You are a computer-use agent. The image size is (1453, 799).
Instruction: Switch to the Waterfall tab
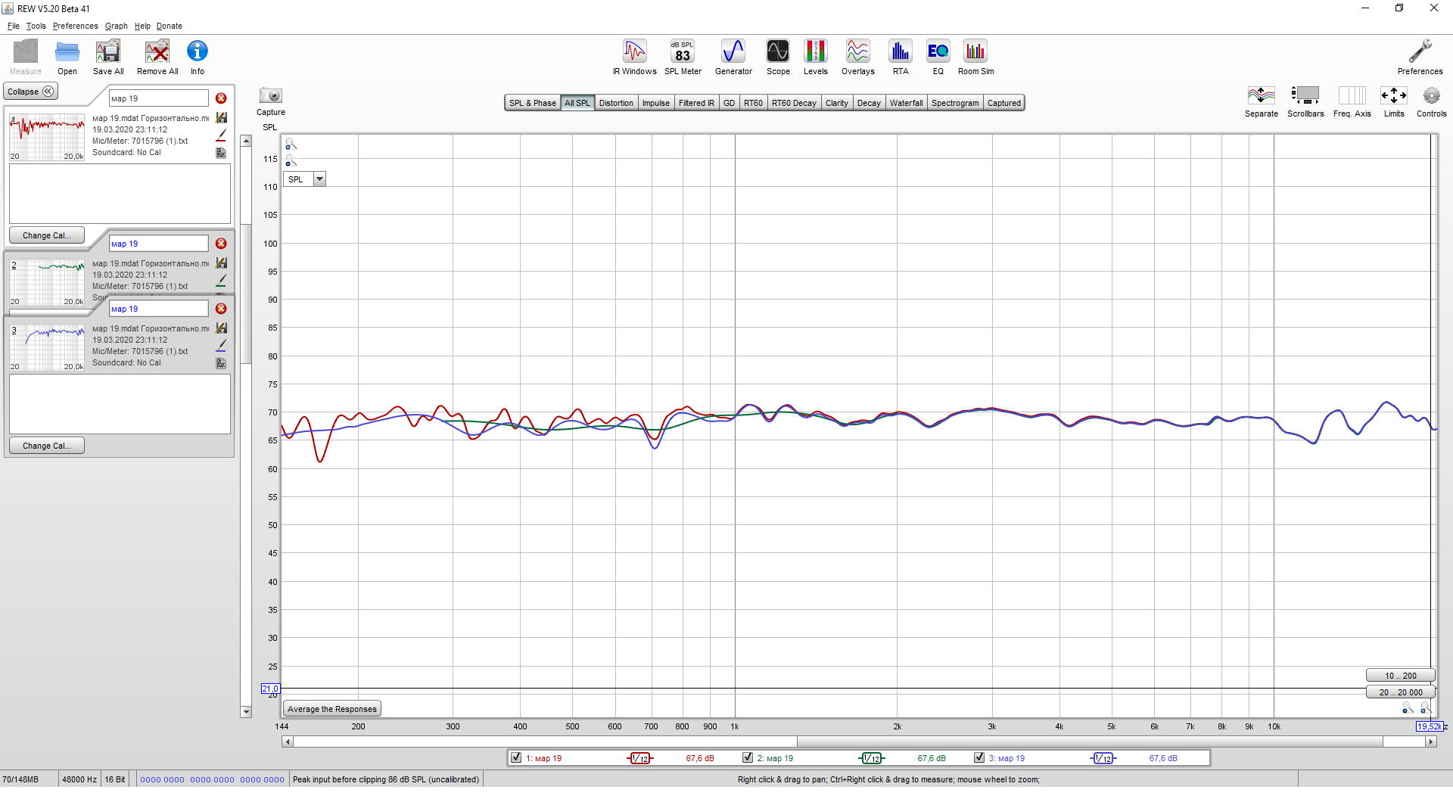click(x=906, y=103)
